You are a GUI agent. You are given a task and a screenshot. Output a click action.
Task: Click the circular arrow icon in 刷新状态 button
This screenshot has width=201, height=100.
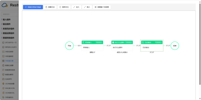60,7
